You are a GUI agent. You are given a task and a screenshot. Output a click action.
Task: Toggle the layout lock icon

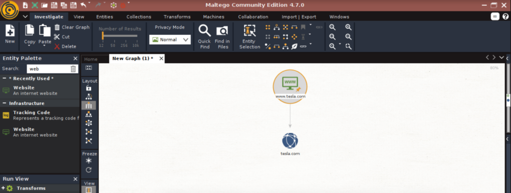tap(89, 88)
